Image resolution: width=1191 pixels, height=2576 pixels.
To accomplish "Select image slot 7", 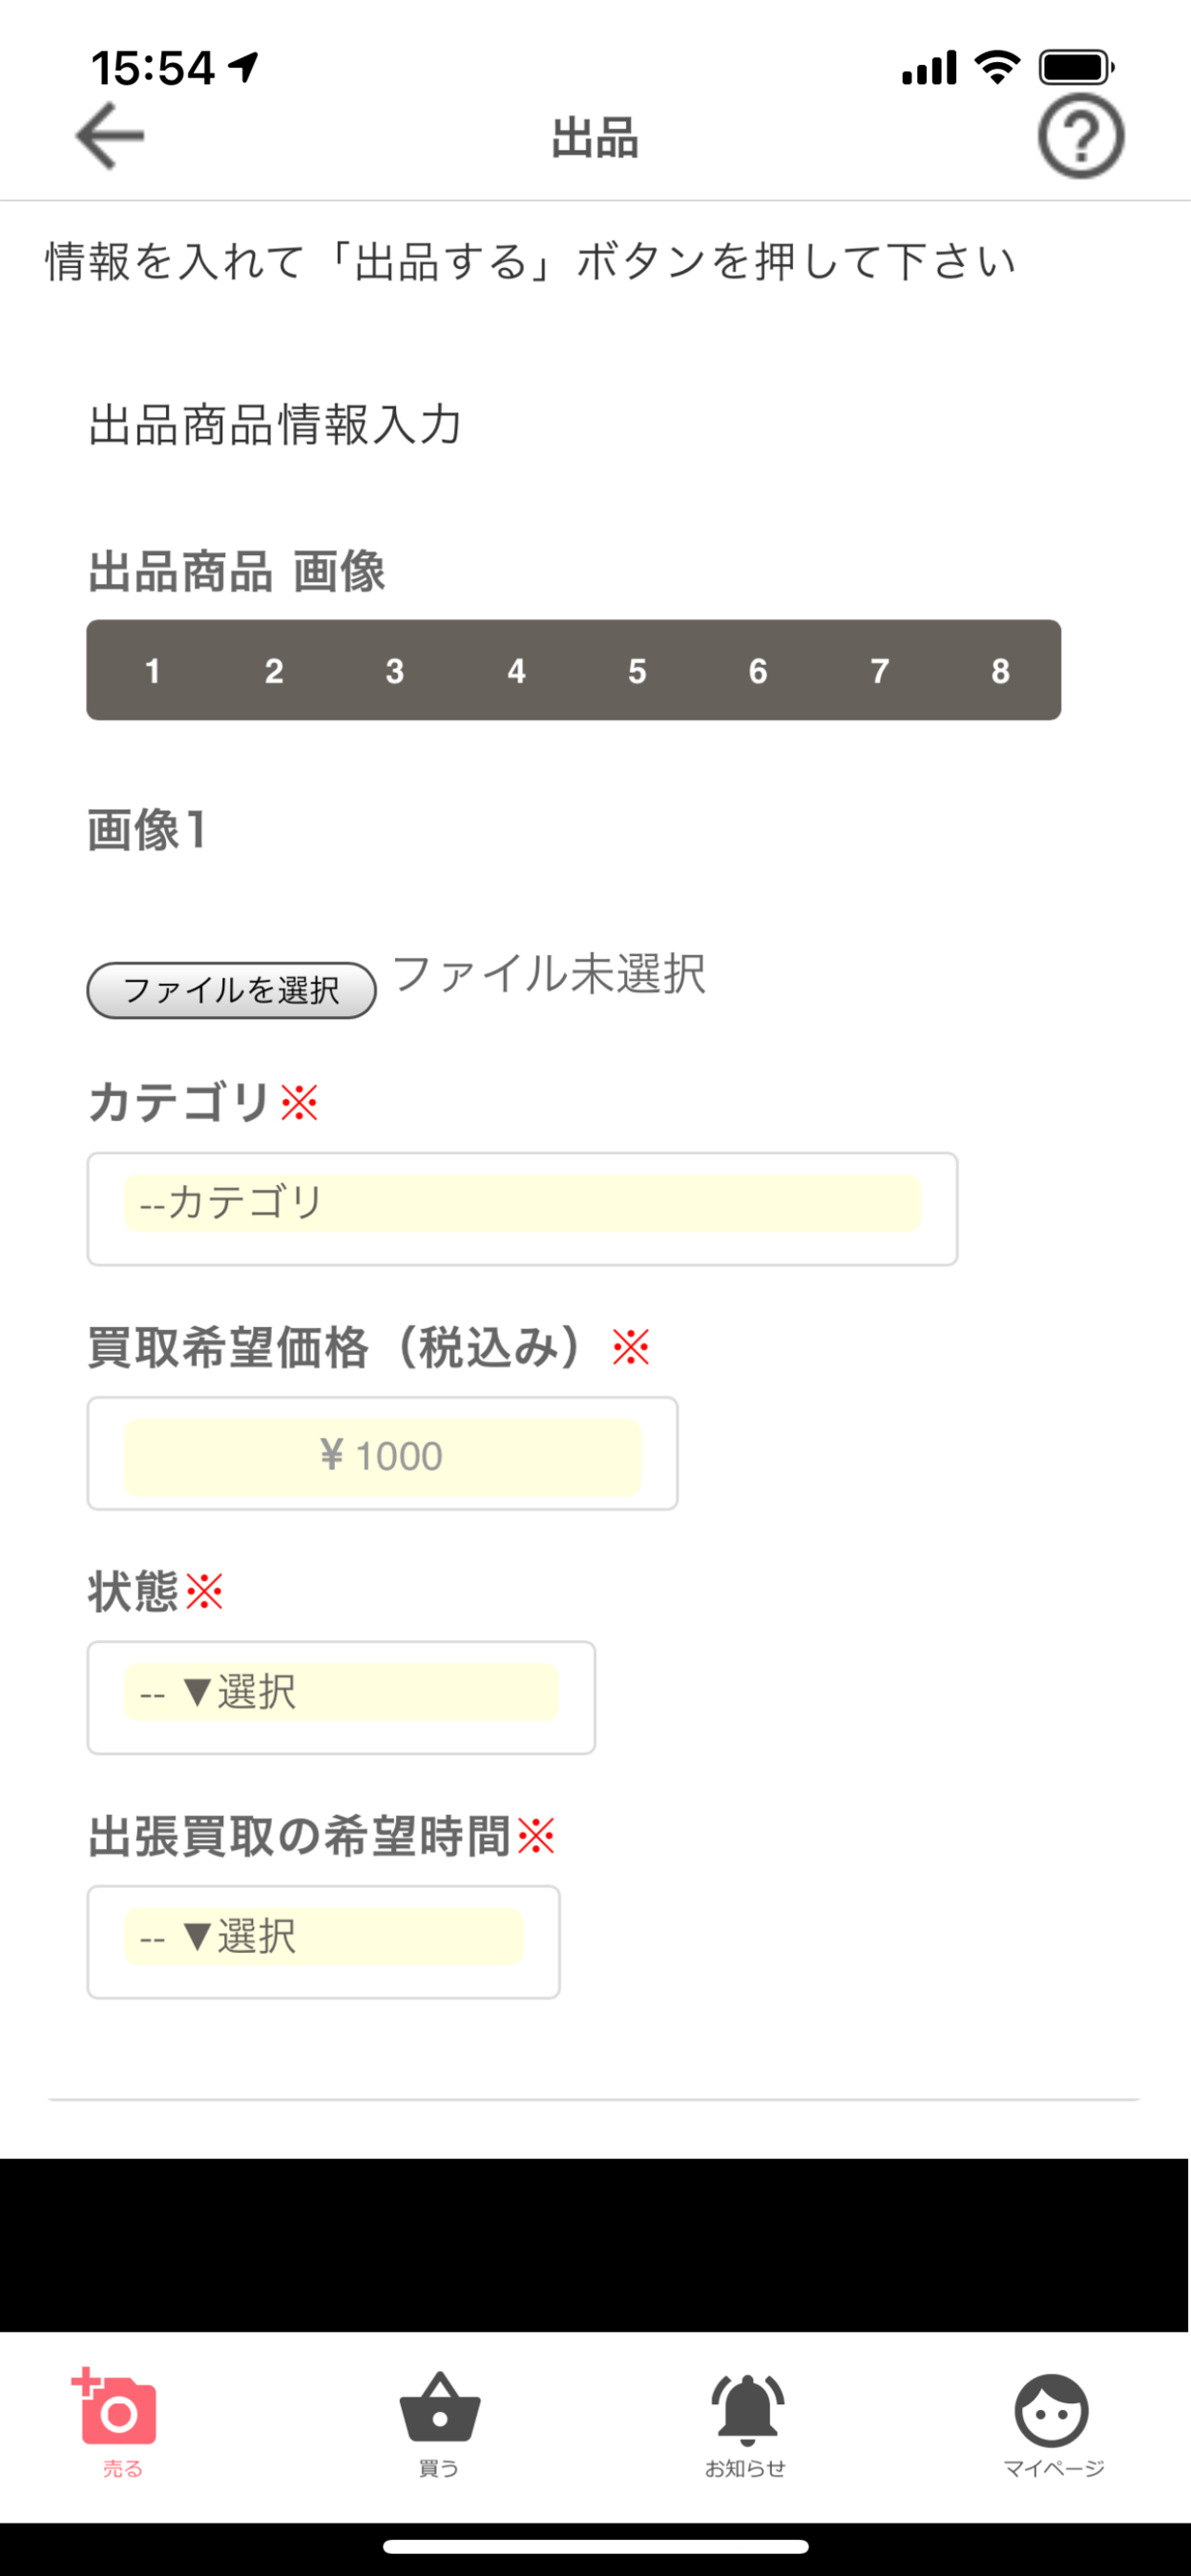I will [x=879, y=671].
